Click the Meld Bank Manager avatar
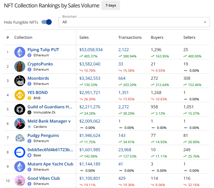This screenshot has width=214, height=188. (20, 124)
